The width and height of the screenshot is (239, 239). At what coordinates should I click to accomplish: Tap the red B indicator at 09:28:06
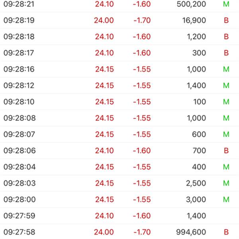[x=226, y=151]
